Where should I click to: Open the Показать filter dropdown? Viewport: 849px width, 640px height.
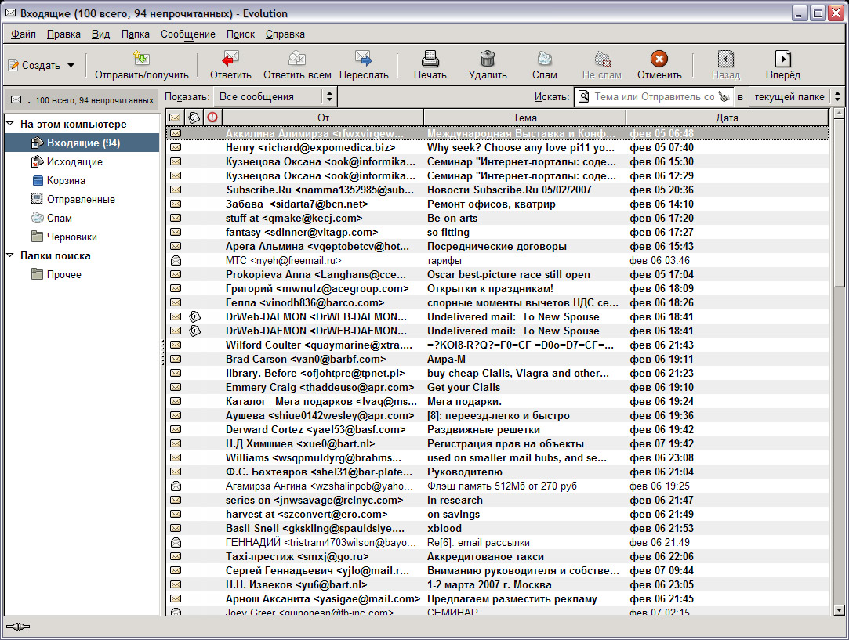pyautogui.click(x=275, y=97)
